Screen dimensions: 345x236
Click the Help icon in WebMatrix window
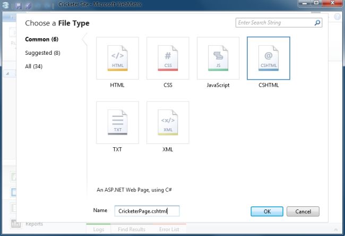point(337,16)
